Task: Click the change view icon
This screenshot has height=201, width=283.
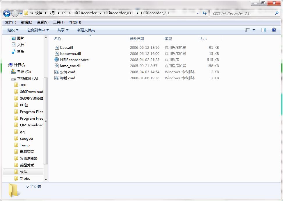Action: (x=248, y=30)
